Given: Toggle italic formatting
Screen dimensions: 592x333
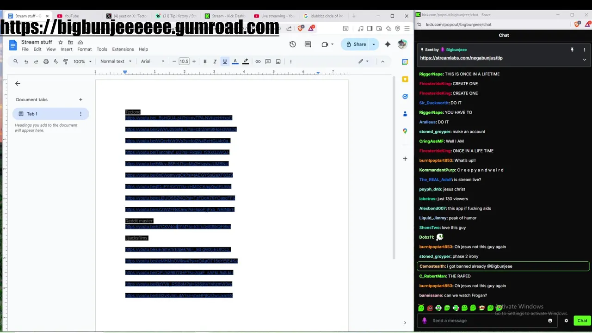Looking at the screenshot, I should pyautogui.click(x=215, y=62).
